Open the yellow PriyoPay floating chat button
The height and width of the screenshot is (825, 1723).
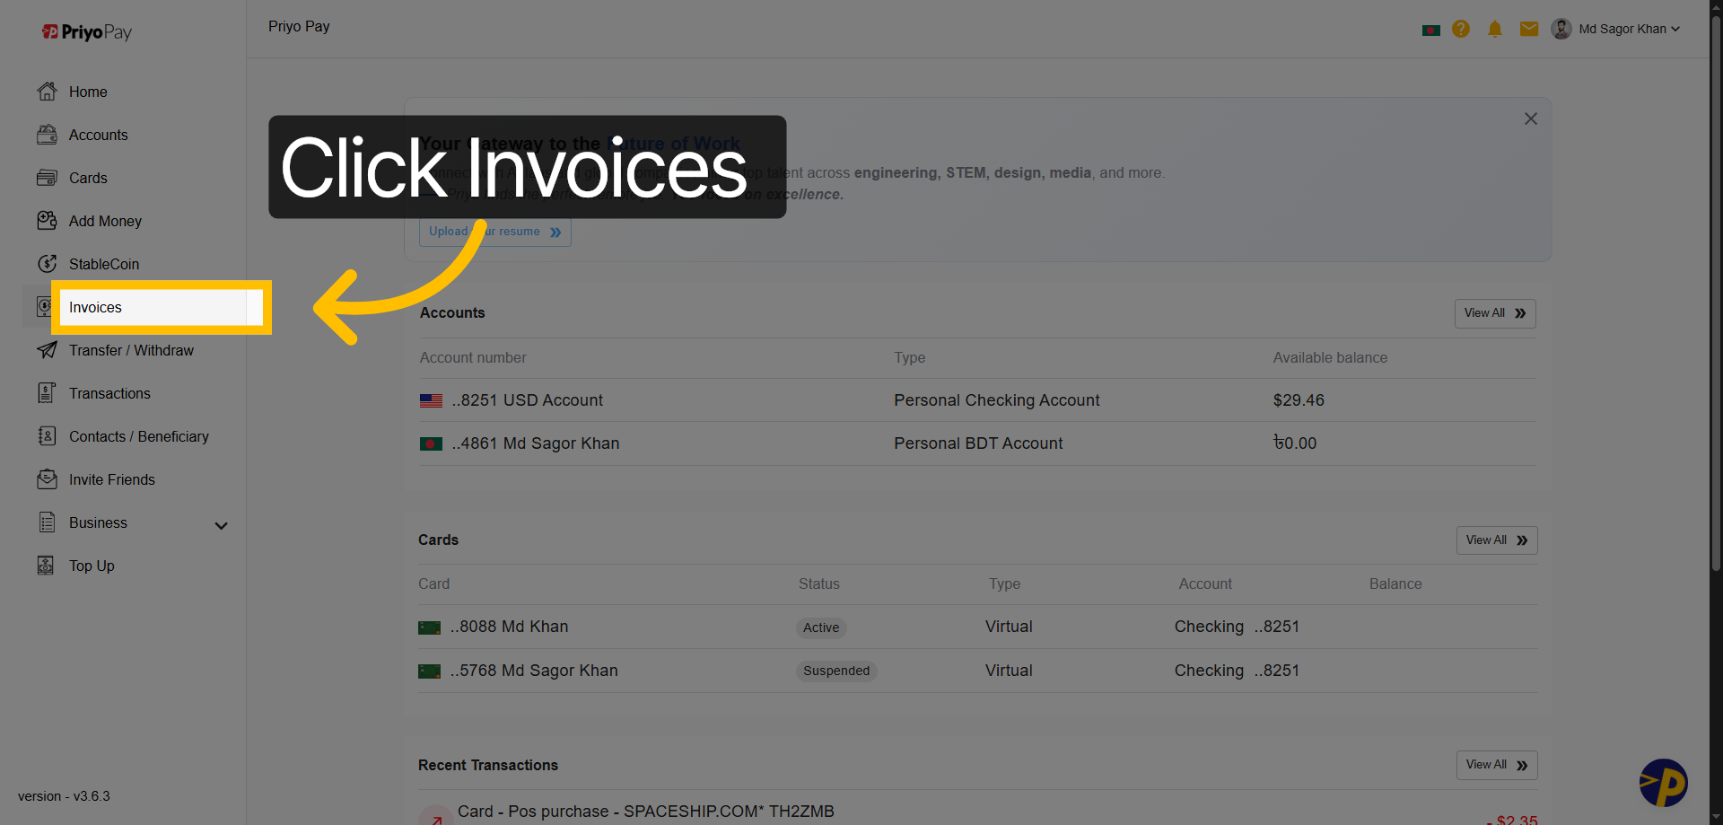click(1666, 783)
